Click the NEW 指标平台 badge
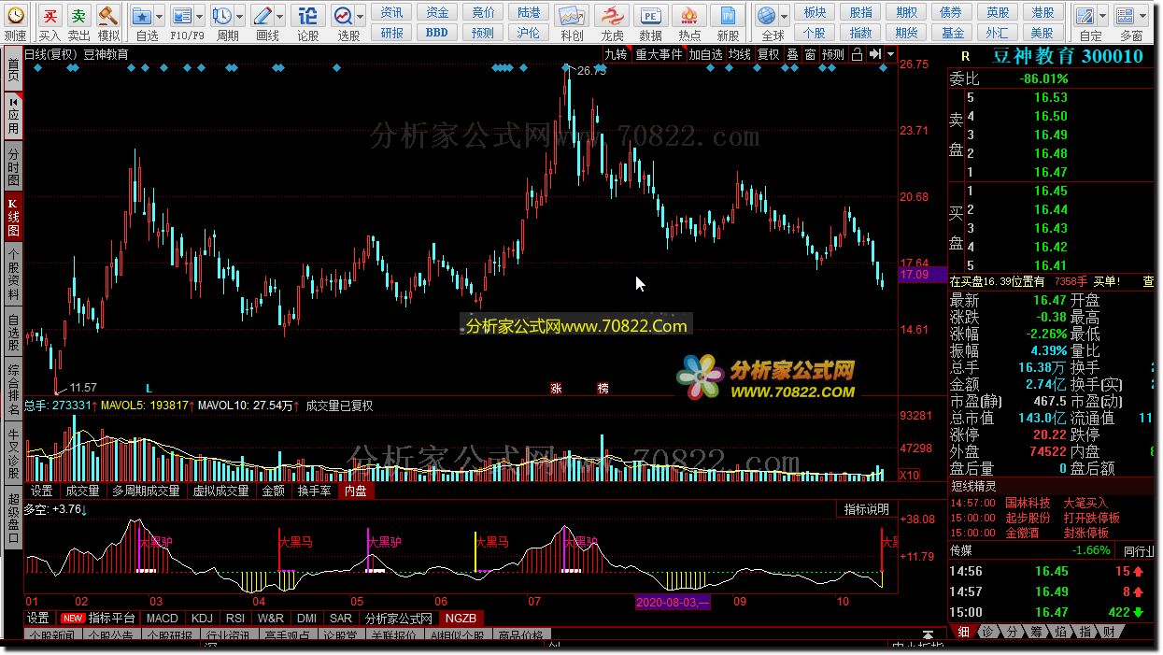Screen dimensions: 1163x655 (x=98, y=618)
